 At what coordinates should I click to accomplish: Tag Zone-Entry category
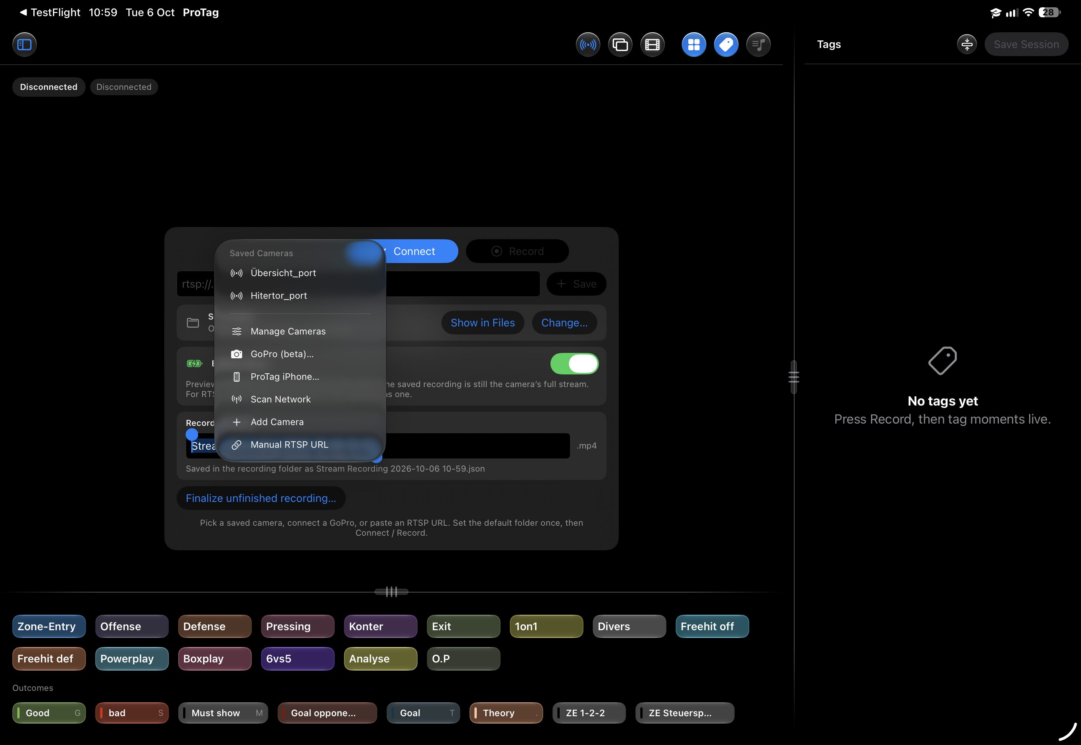click(49, 626)
